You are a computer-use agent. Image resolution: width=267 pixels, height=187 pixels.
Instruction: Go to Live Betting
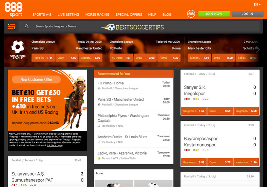click(x=68, y=15)
